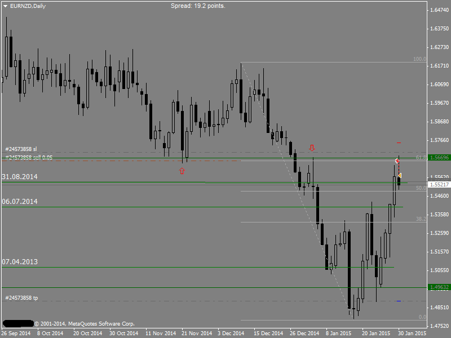This screenshot has height=338, width=451.
Task: Click 1.57660 on the price scale
Action: pyautogui.click(x=439, y=140)
